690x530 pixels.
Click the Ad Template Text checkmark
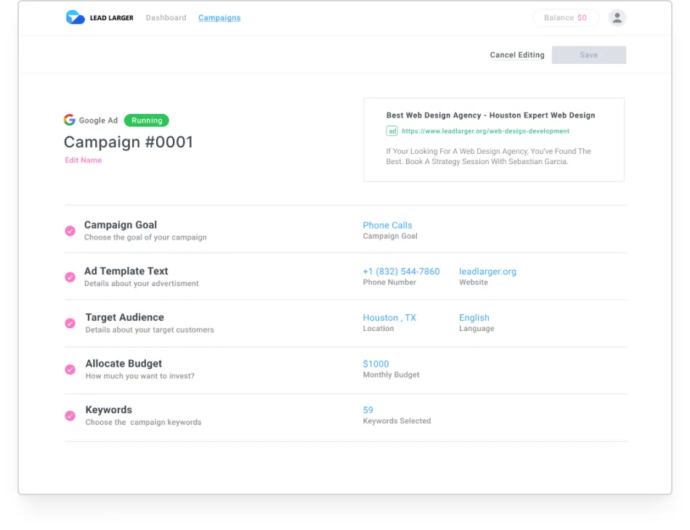tap(70, 277)
